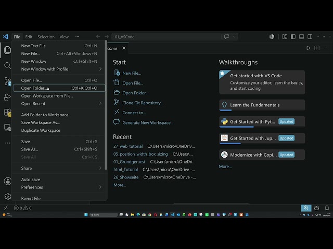Open the Explorer view in activity bar
This screenshot has height=249, width=333.
pyautogui.click(x=7, y=50)
